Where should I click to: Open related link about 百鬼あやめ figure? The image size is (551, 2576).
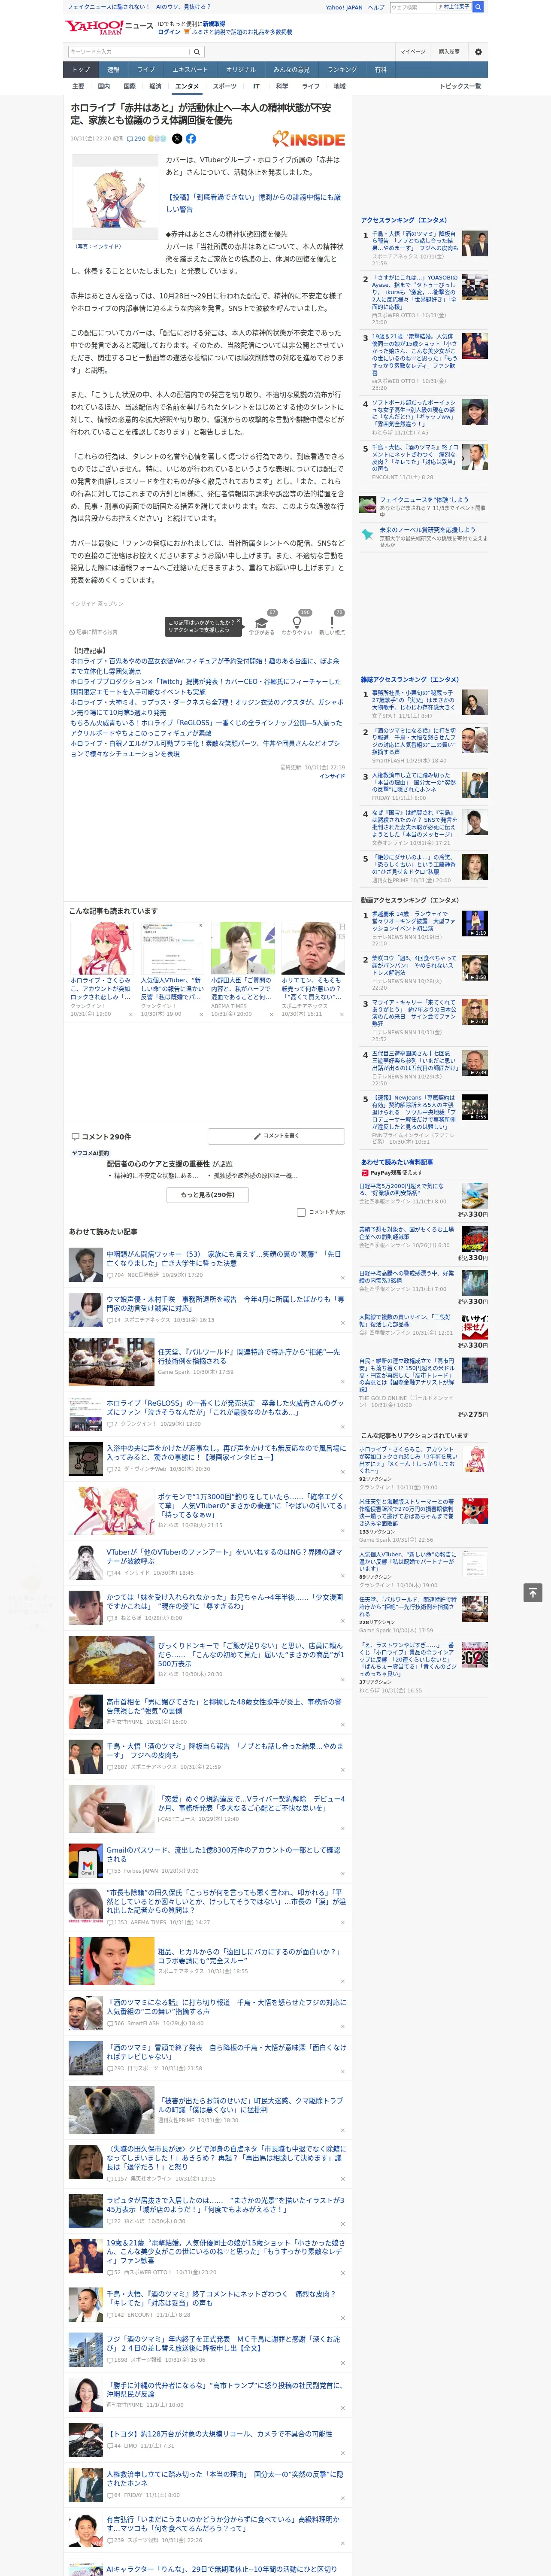(205, 666)
